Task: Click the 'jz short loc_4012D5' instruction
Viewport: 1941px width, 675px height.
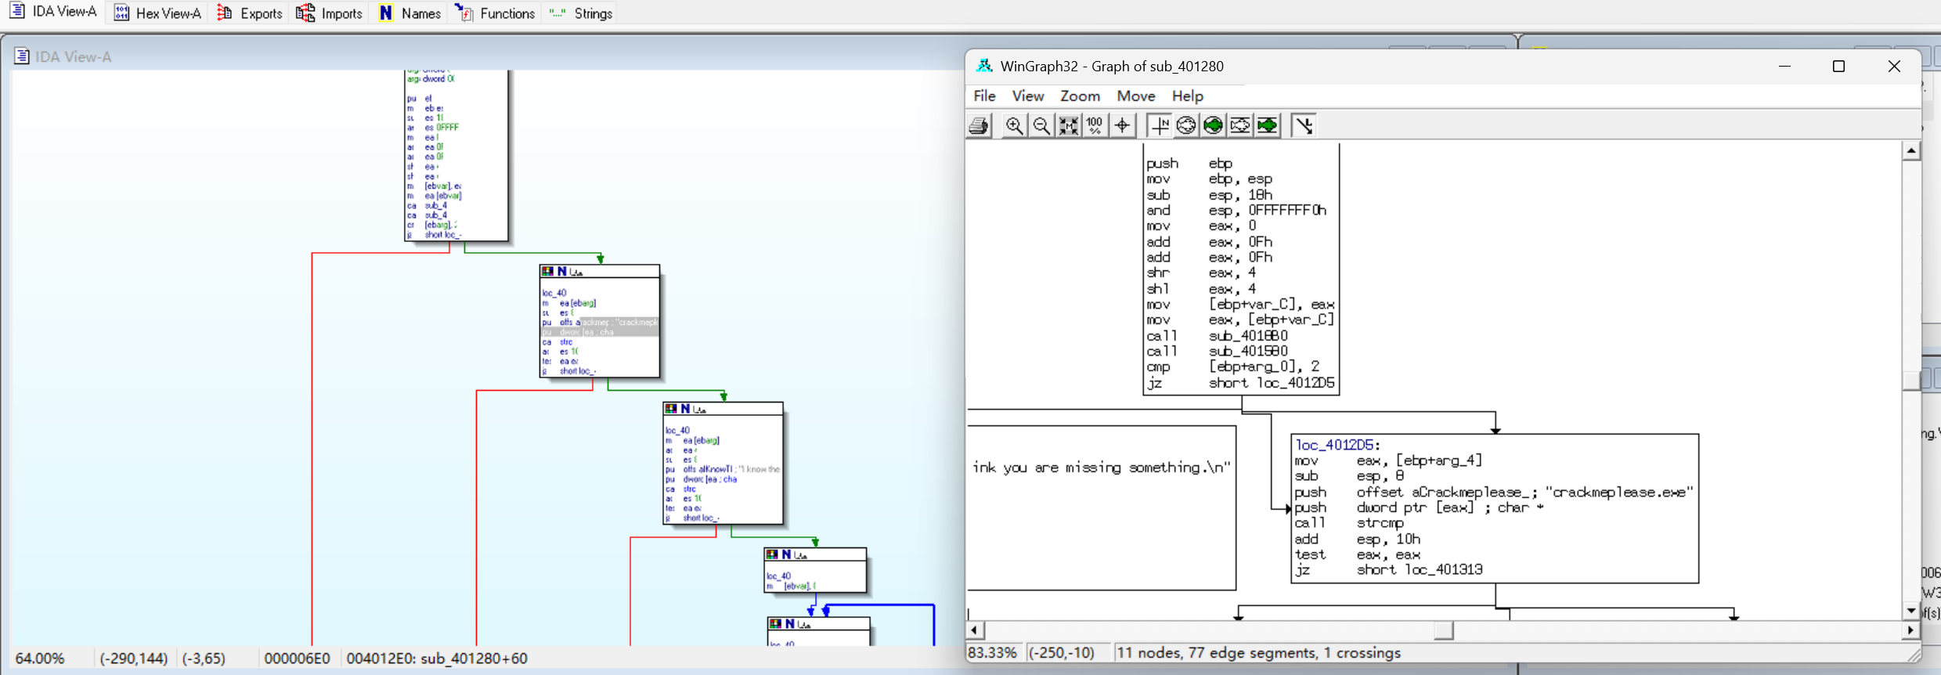Action: 1240,383
